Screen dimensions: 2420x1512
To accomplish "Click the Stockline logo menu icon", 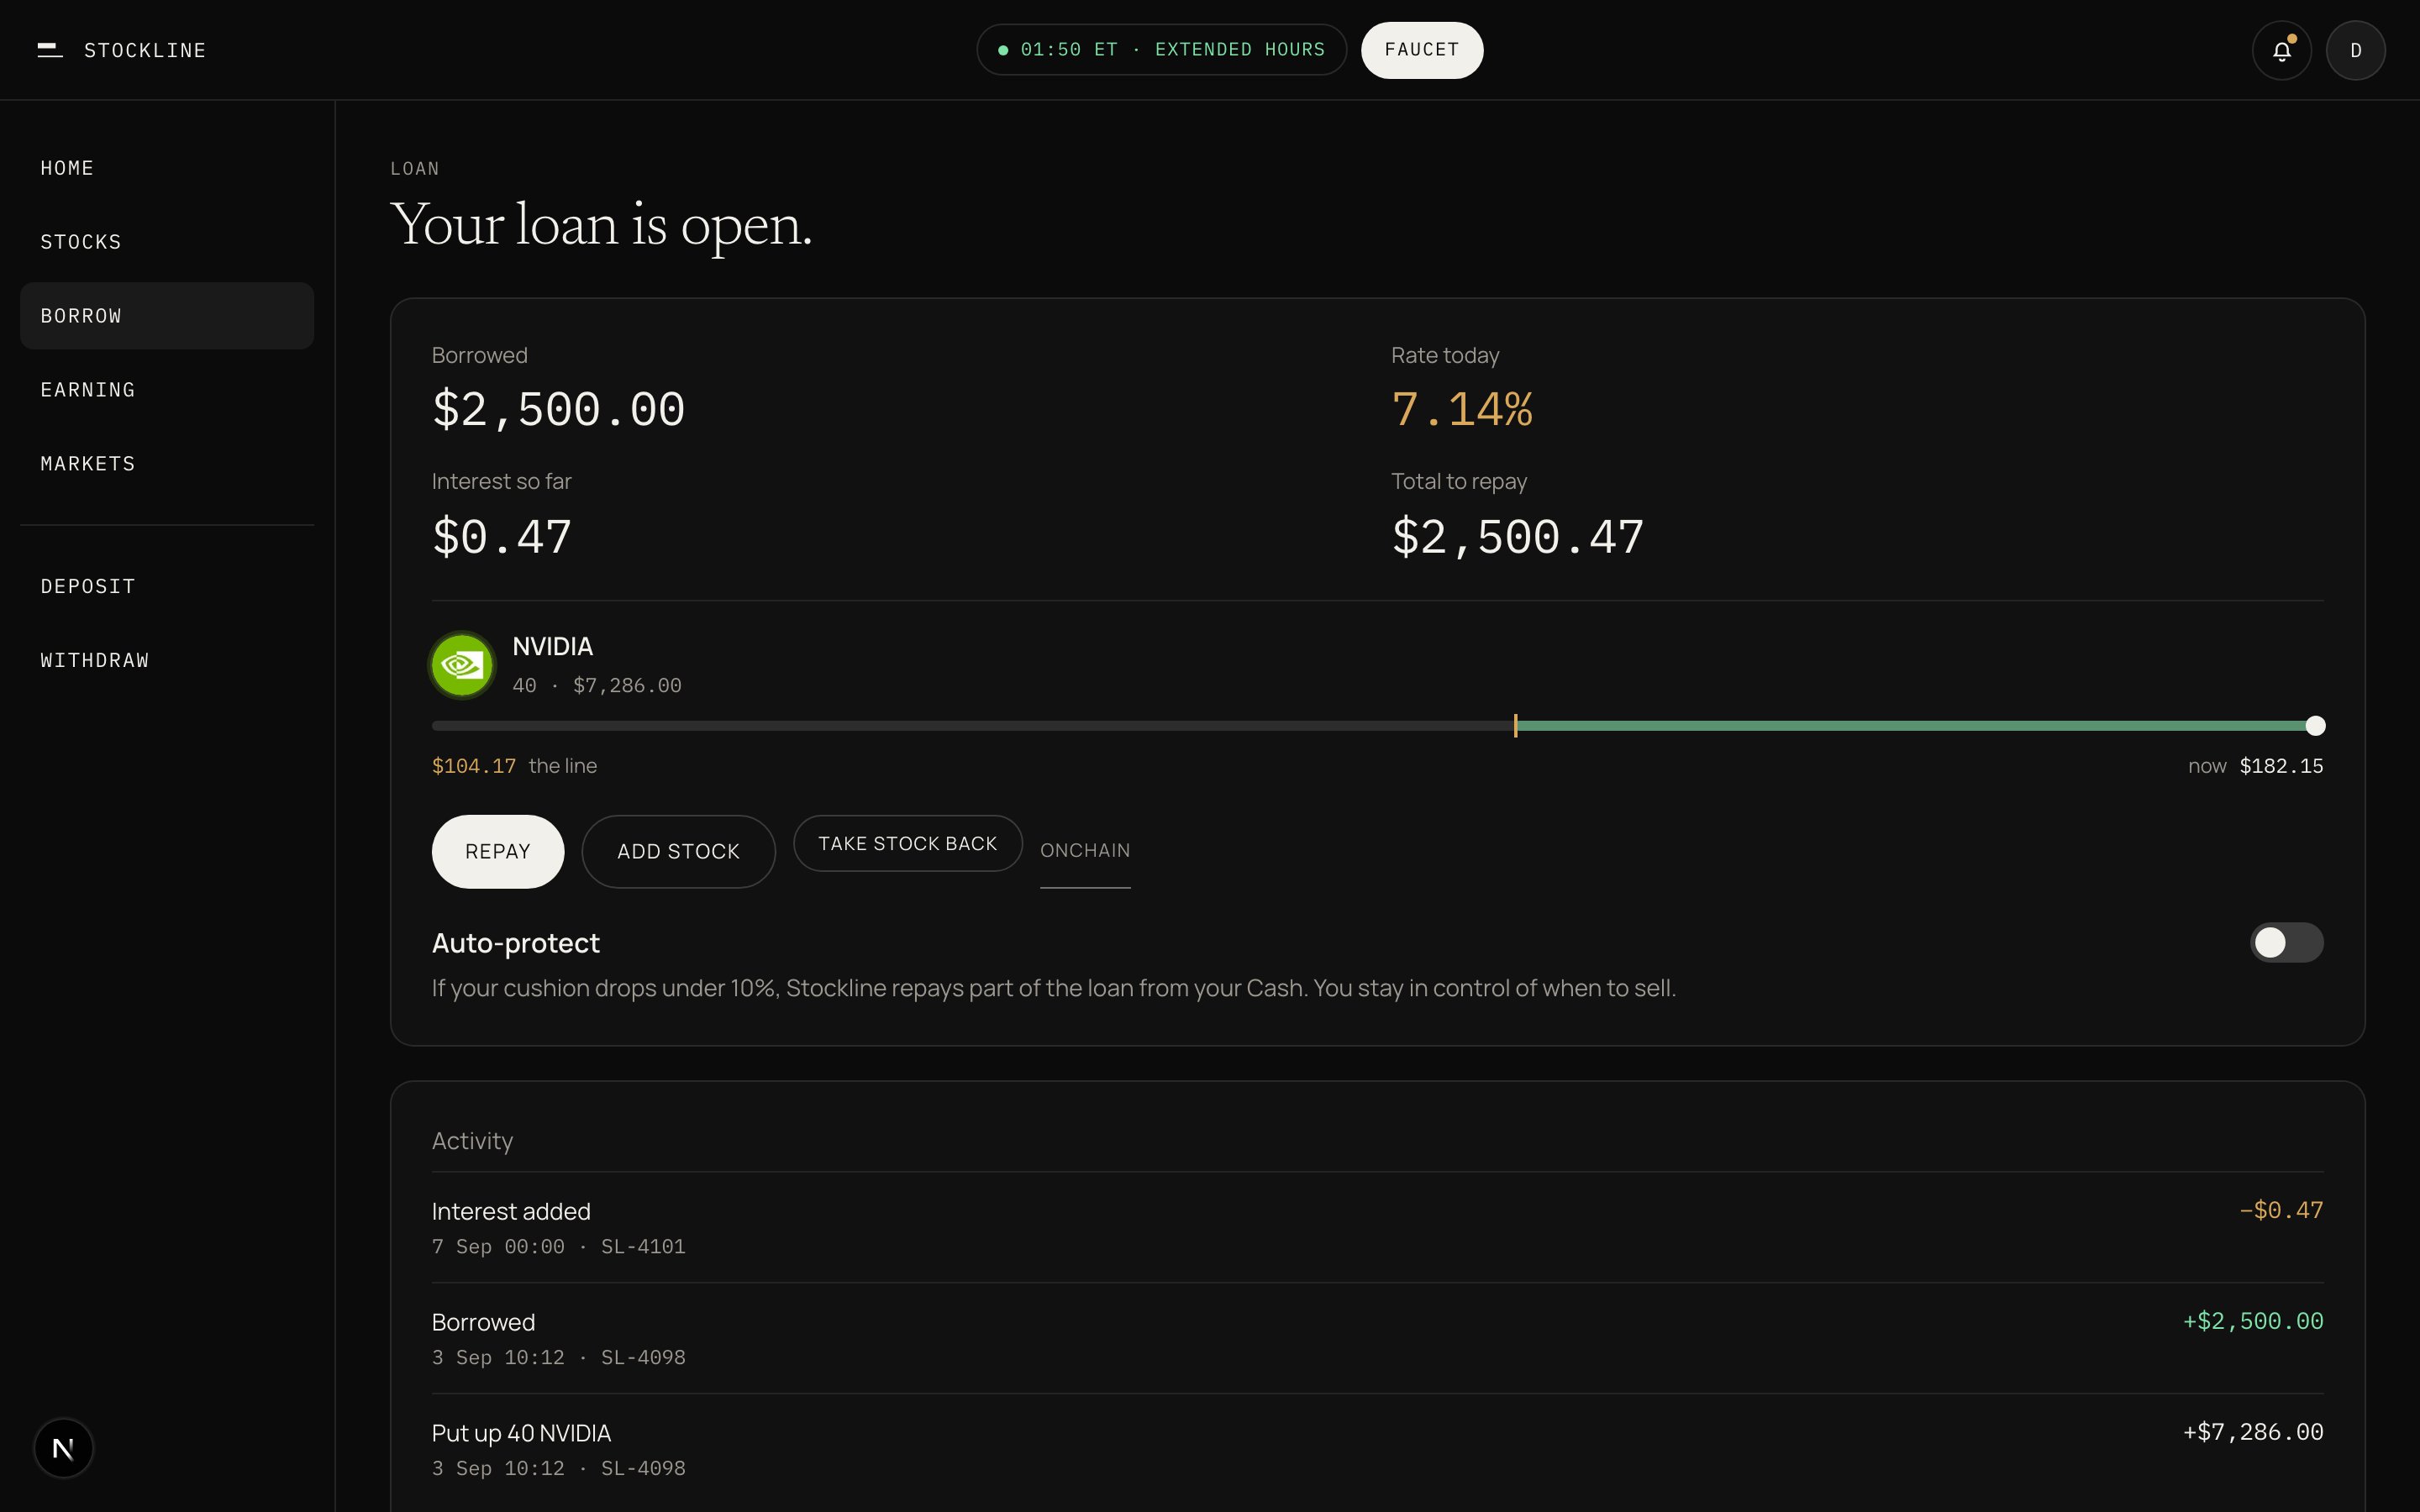I will pyautogui.click(x=50, y=50).
